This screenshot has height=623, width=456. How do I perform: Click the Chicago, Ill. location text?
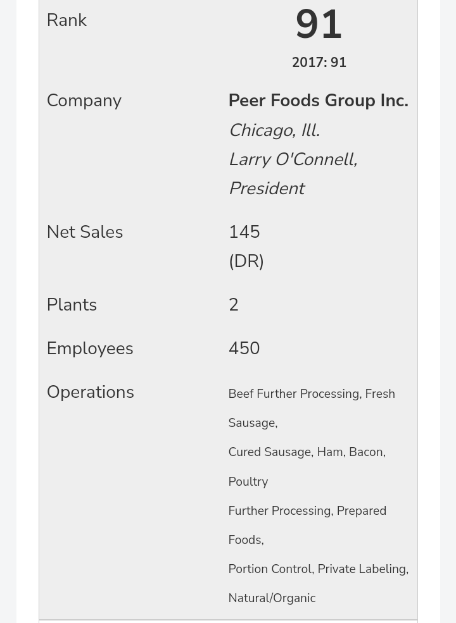click(x=274, y=130)
